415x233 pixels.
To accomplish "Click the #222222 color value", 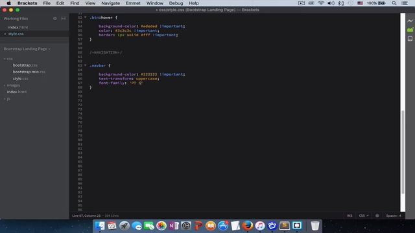I will (149, 74).
